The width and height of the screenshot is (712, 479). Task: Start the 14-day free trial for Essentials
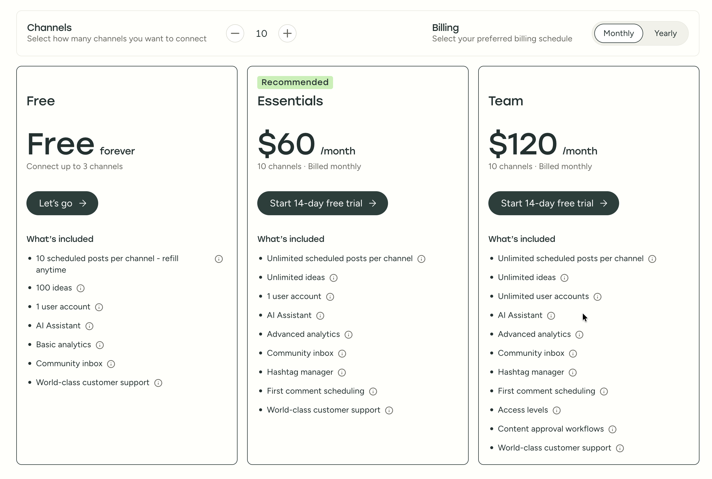(x=322, y=203)
